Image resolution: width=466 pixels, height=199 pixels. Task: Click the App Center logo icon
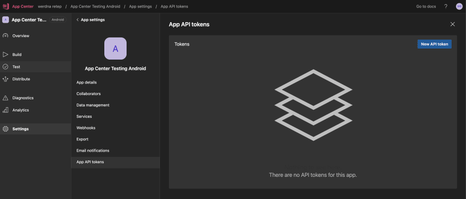click(6, 6)
